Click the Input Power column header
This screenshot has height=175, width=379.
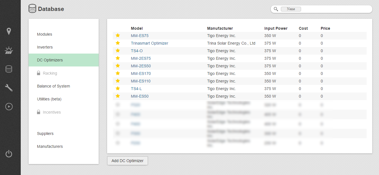tap(276, 28)
